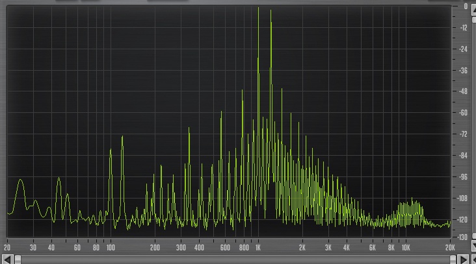Click the 100 frequency axis label

[111, 248]
